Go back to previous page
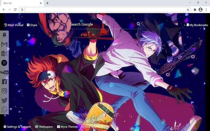The height and width of the screenshot is (131, 210). coord(4,9)
